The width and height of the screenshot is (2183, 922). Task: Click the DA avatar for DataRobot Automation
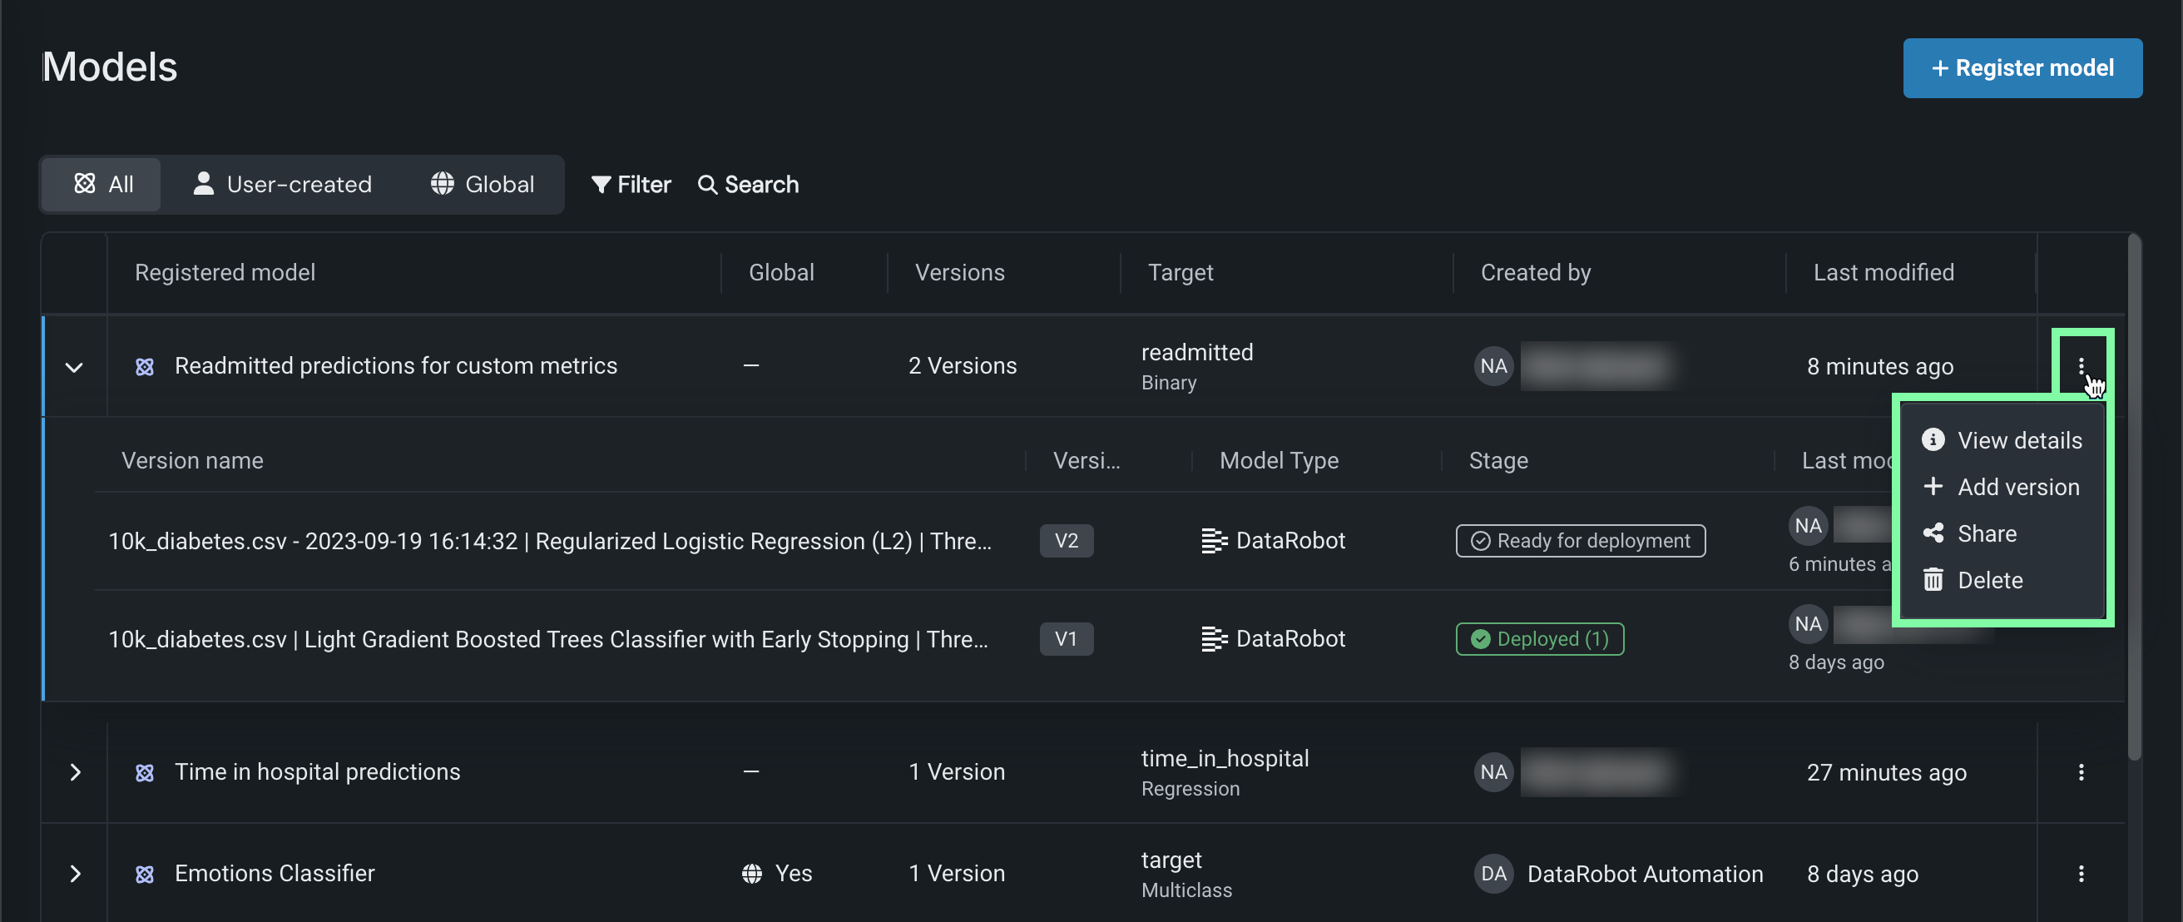click(x=1493, y=874)
